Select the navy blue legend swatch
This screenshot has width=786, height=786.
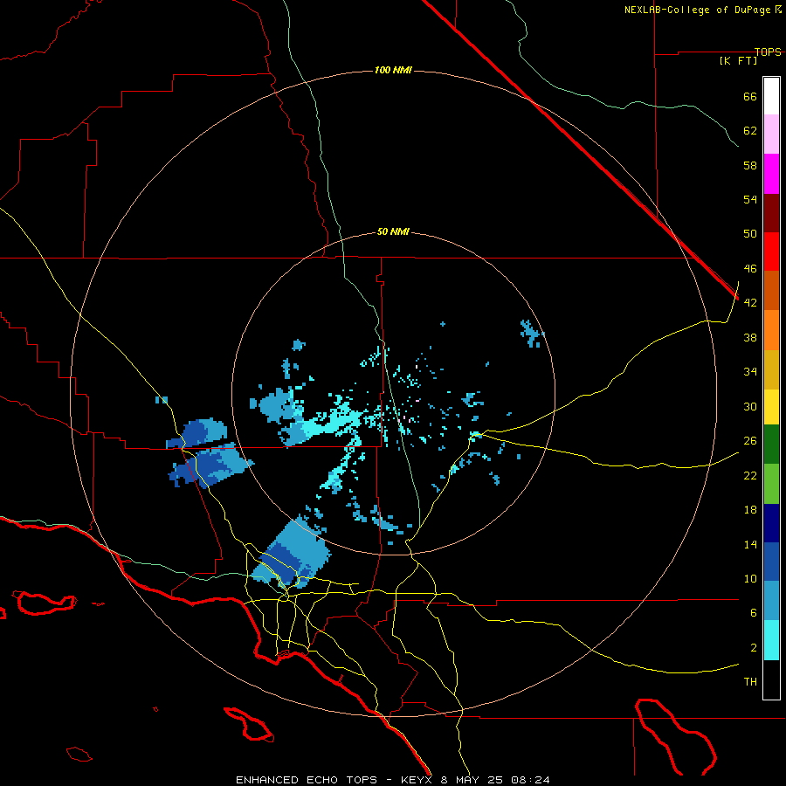(771, 523)
